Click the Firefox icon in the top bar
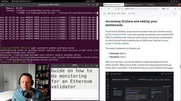 coord(12,1)
